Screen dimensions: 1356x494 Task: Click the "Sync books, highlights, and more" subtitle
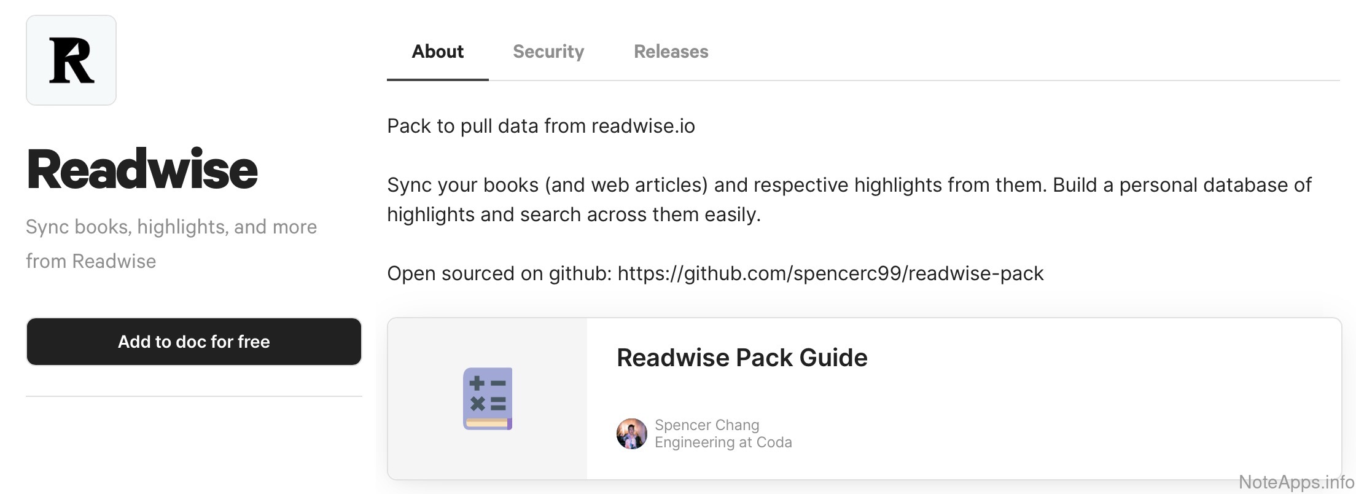click(x=171, y=227)
